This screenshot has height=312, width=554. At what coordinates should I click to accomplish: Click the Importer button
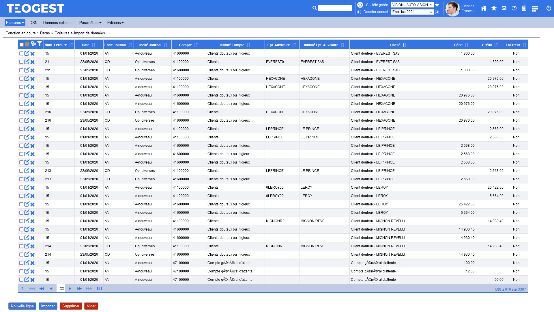(48, 306)
